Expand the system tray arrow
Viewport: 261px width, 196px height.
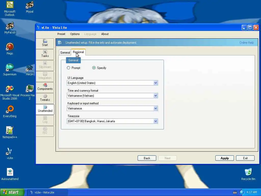coord(242,192)
